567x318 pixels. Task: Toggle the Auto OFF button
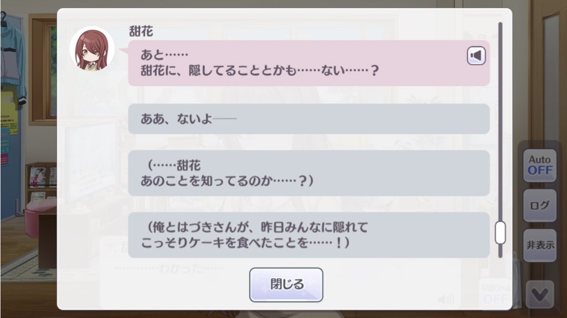pos(540,165)
